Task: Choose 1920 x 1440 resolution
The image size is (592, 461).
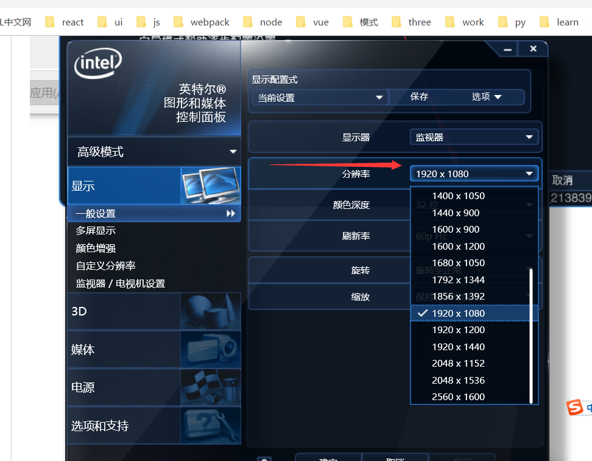Action: click(x=470, y=347)
